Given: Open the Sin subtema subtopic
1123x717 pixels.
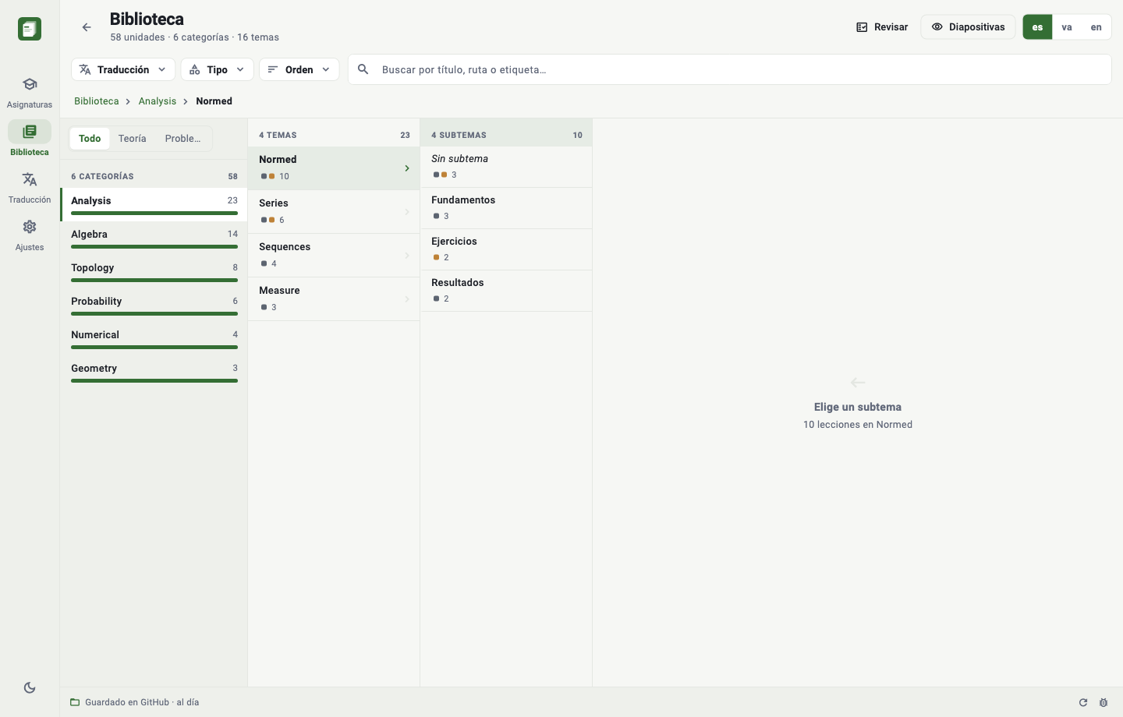Looking at the screenshot, I should click(x=506, y=167).
